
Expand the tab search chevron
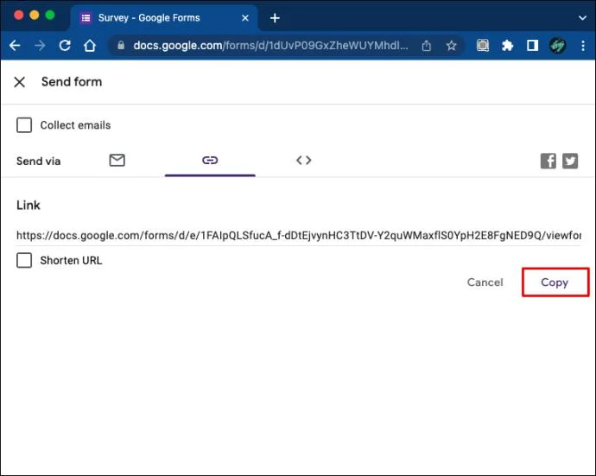[x=582, y=18]
